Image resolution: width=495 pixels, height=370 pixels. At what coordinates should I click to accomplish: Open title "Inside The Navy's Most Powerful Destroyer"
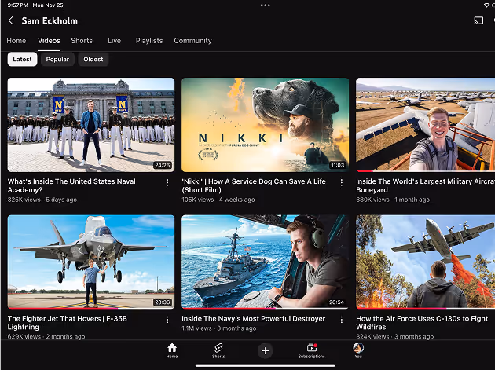coord(254,319)
